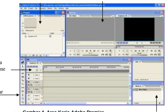Open the Project menu
Image resolution: width=166 pixels, height=112 pixels.
click(31, 8)
